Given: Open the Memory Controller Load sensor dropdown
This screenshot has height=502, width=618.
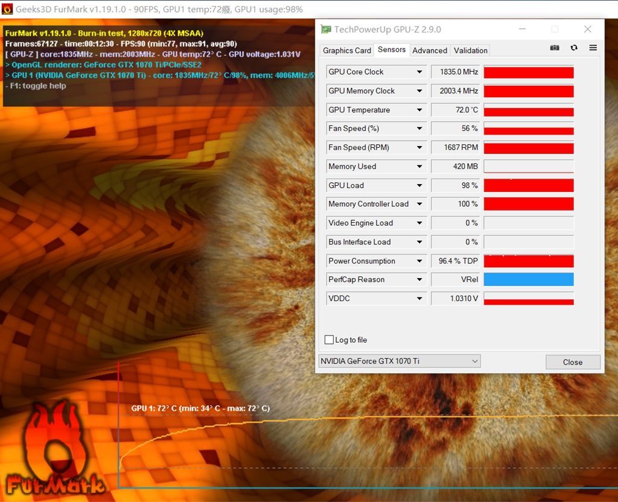Looking at the screenshot, I should click(x=419, y=204).
